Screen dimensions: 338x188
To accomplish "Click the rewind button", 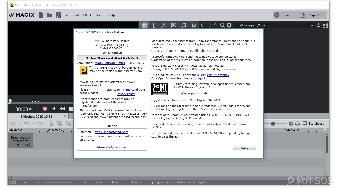I will click(x=62, y=109).
